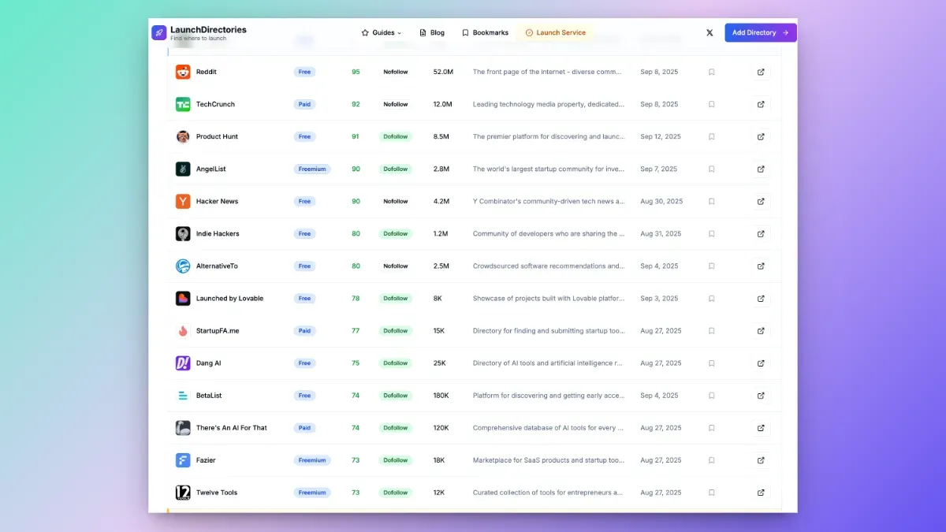Bookmark the StartupFA.me directory
The width and height of the screenshot is (946, 532).
712,330
